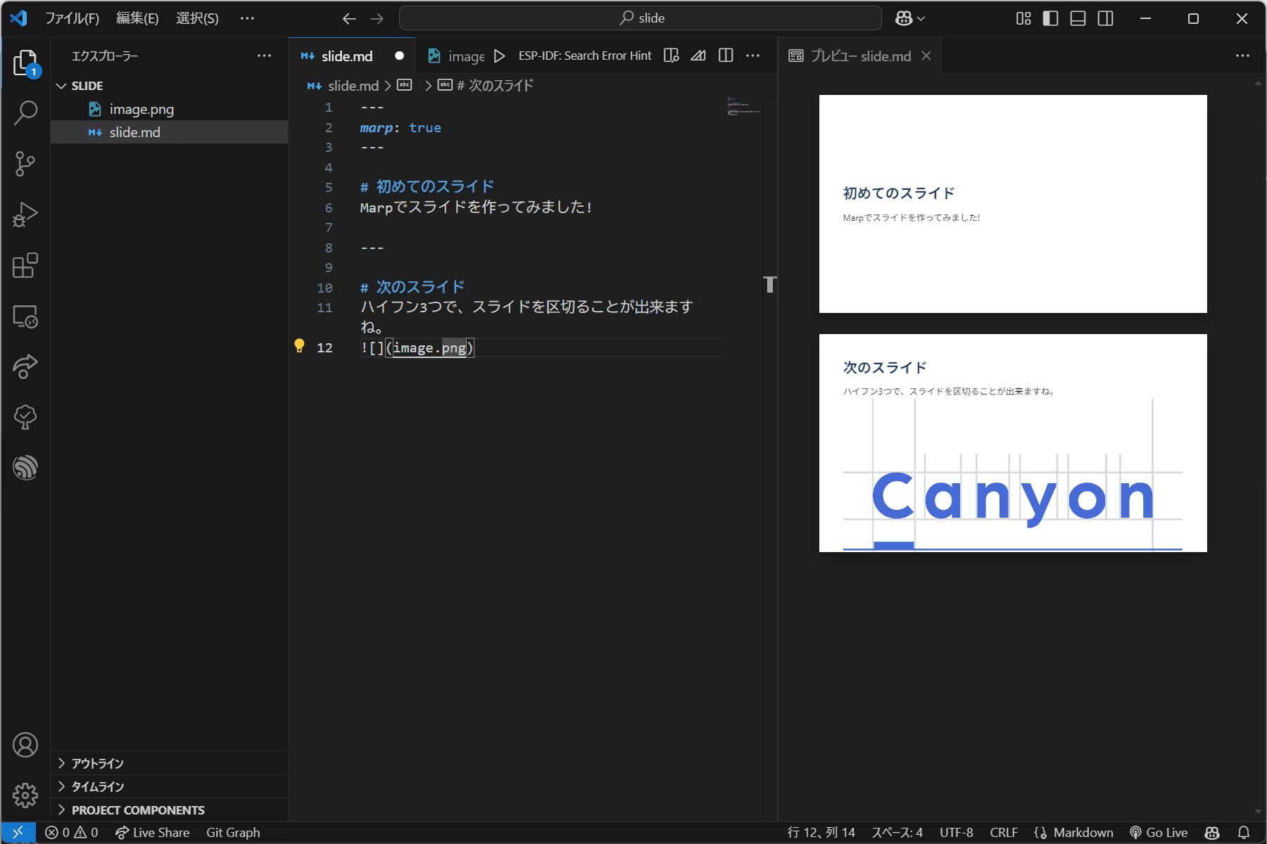Click the editor minimap overview
The width and height of the screenshot is (1267, 844).
click(743, 107)
